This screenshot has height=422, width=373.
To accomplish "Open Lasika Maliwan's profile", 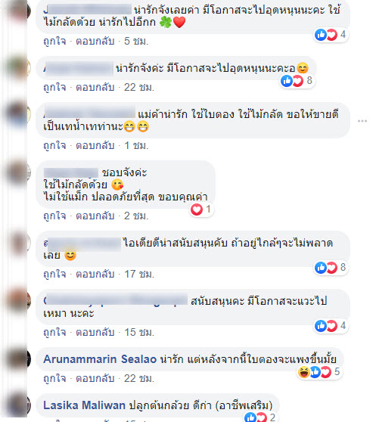I will point(84,405).
